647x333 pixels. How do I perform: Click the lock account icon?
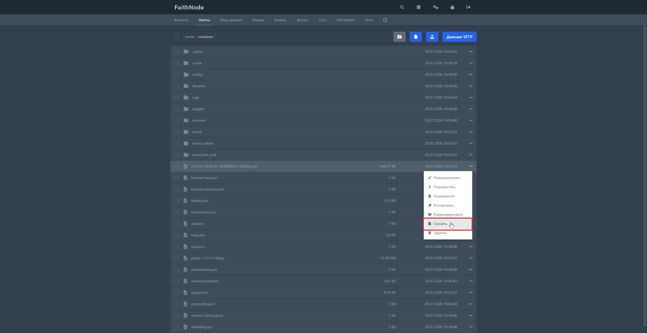coord(452,7)
